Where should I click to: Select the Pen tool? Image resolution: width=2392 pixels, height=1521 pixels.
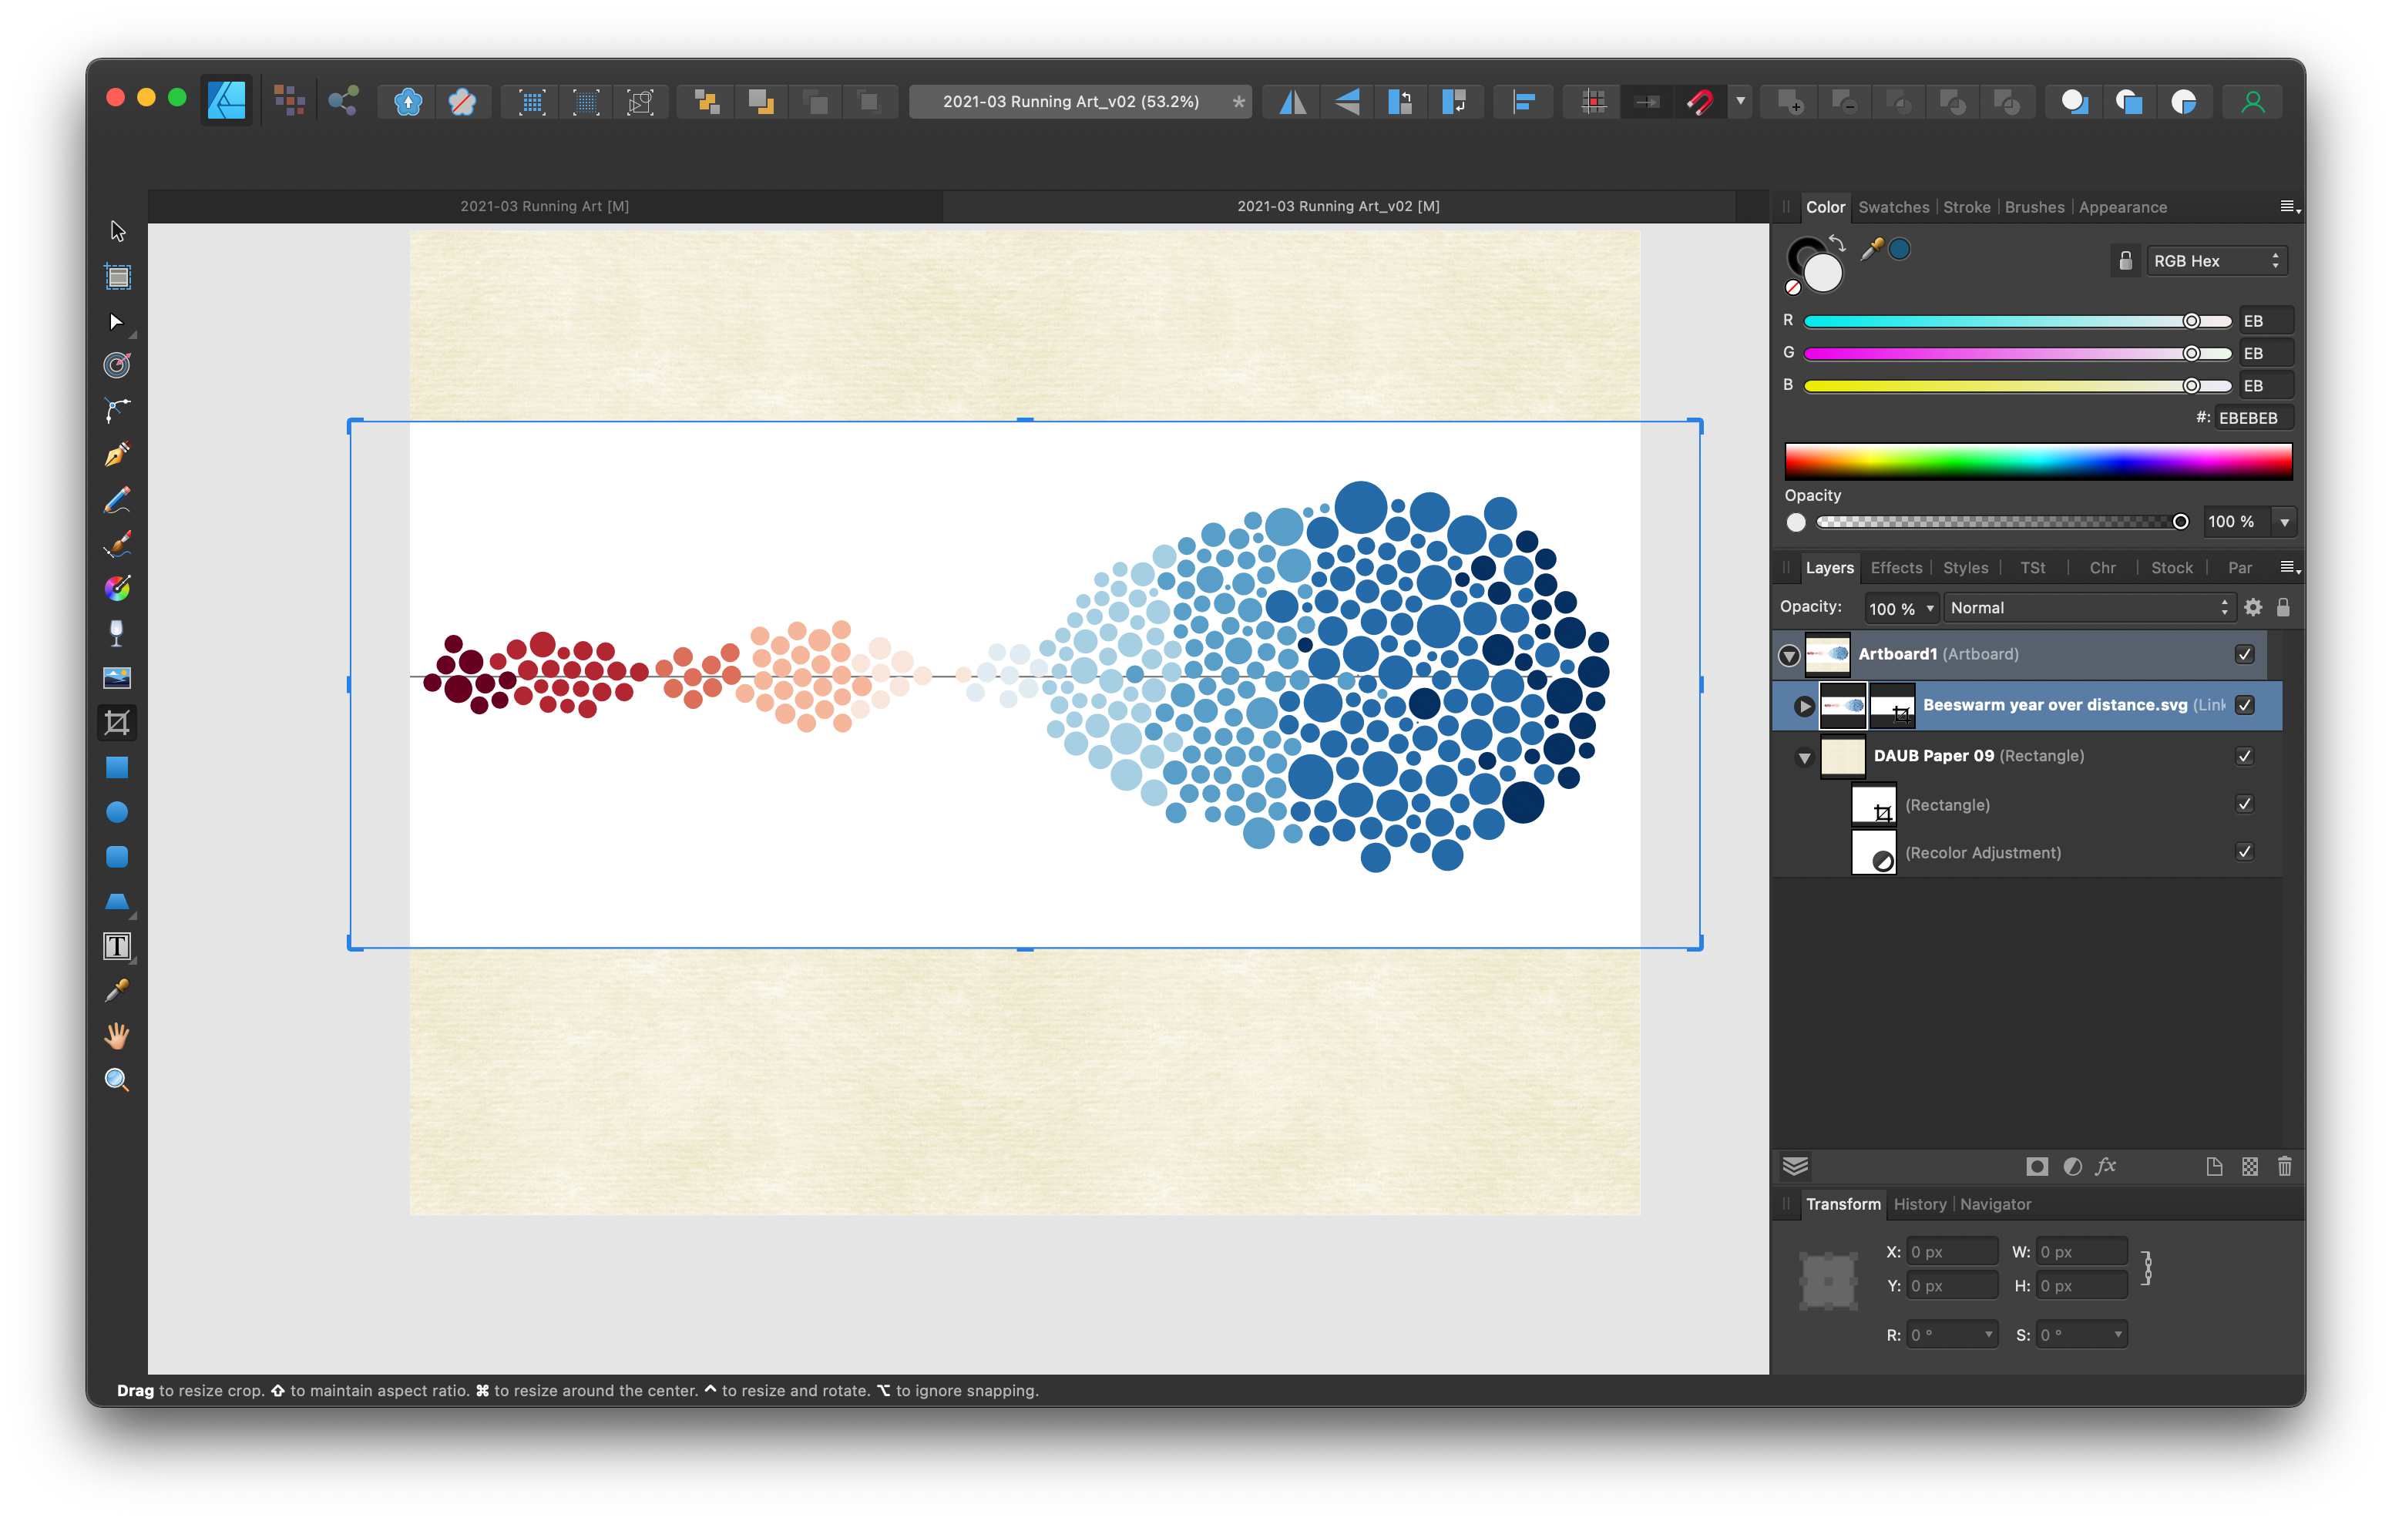point(117,454)
